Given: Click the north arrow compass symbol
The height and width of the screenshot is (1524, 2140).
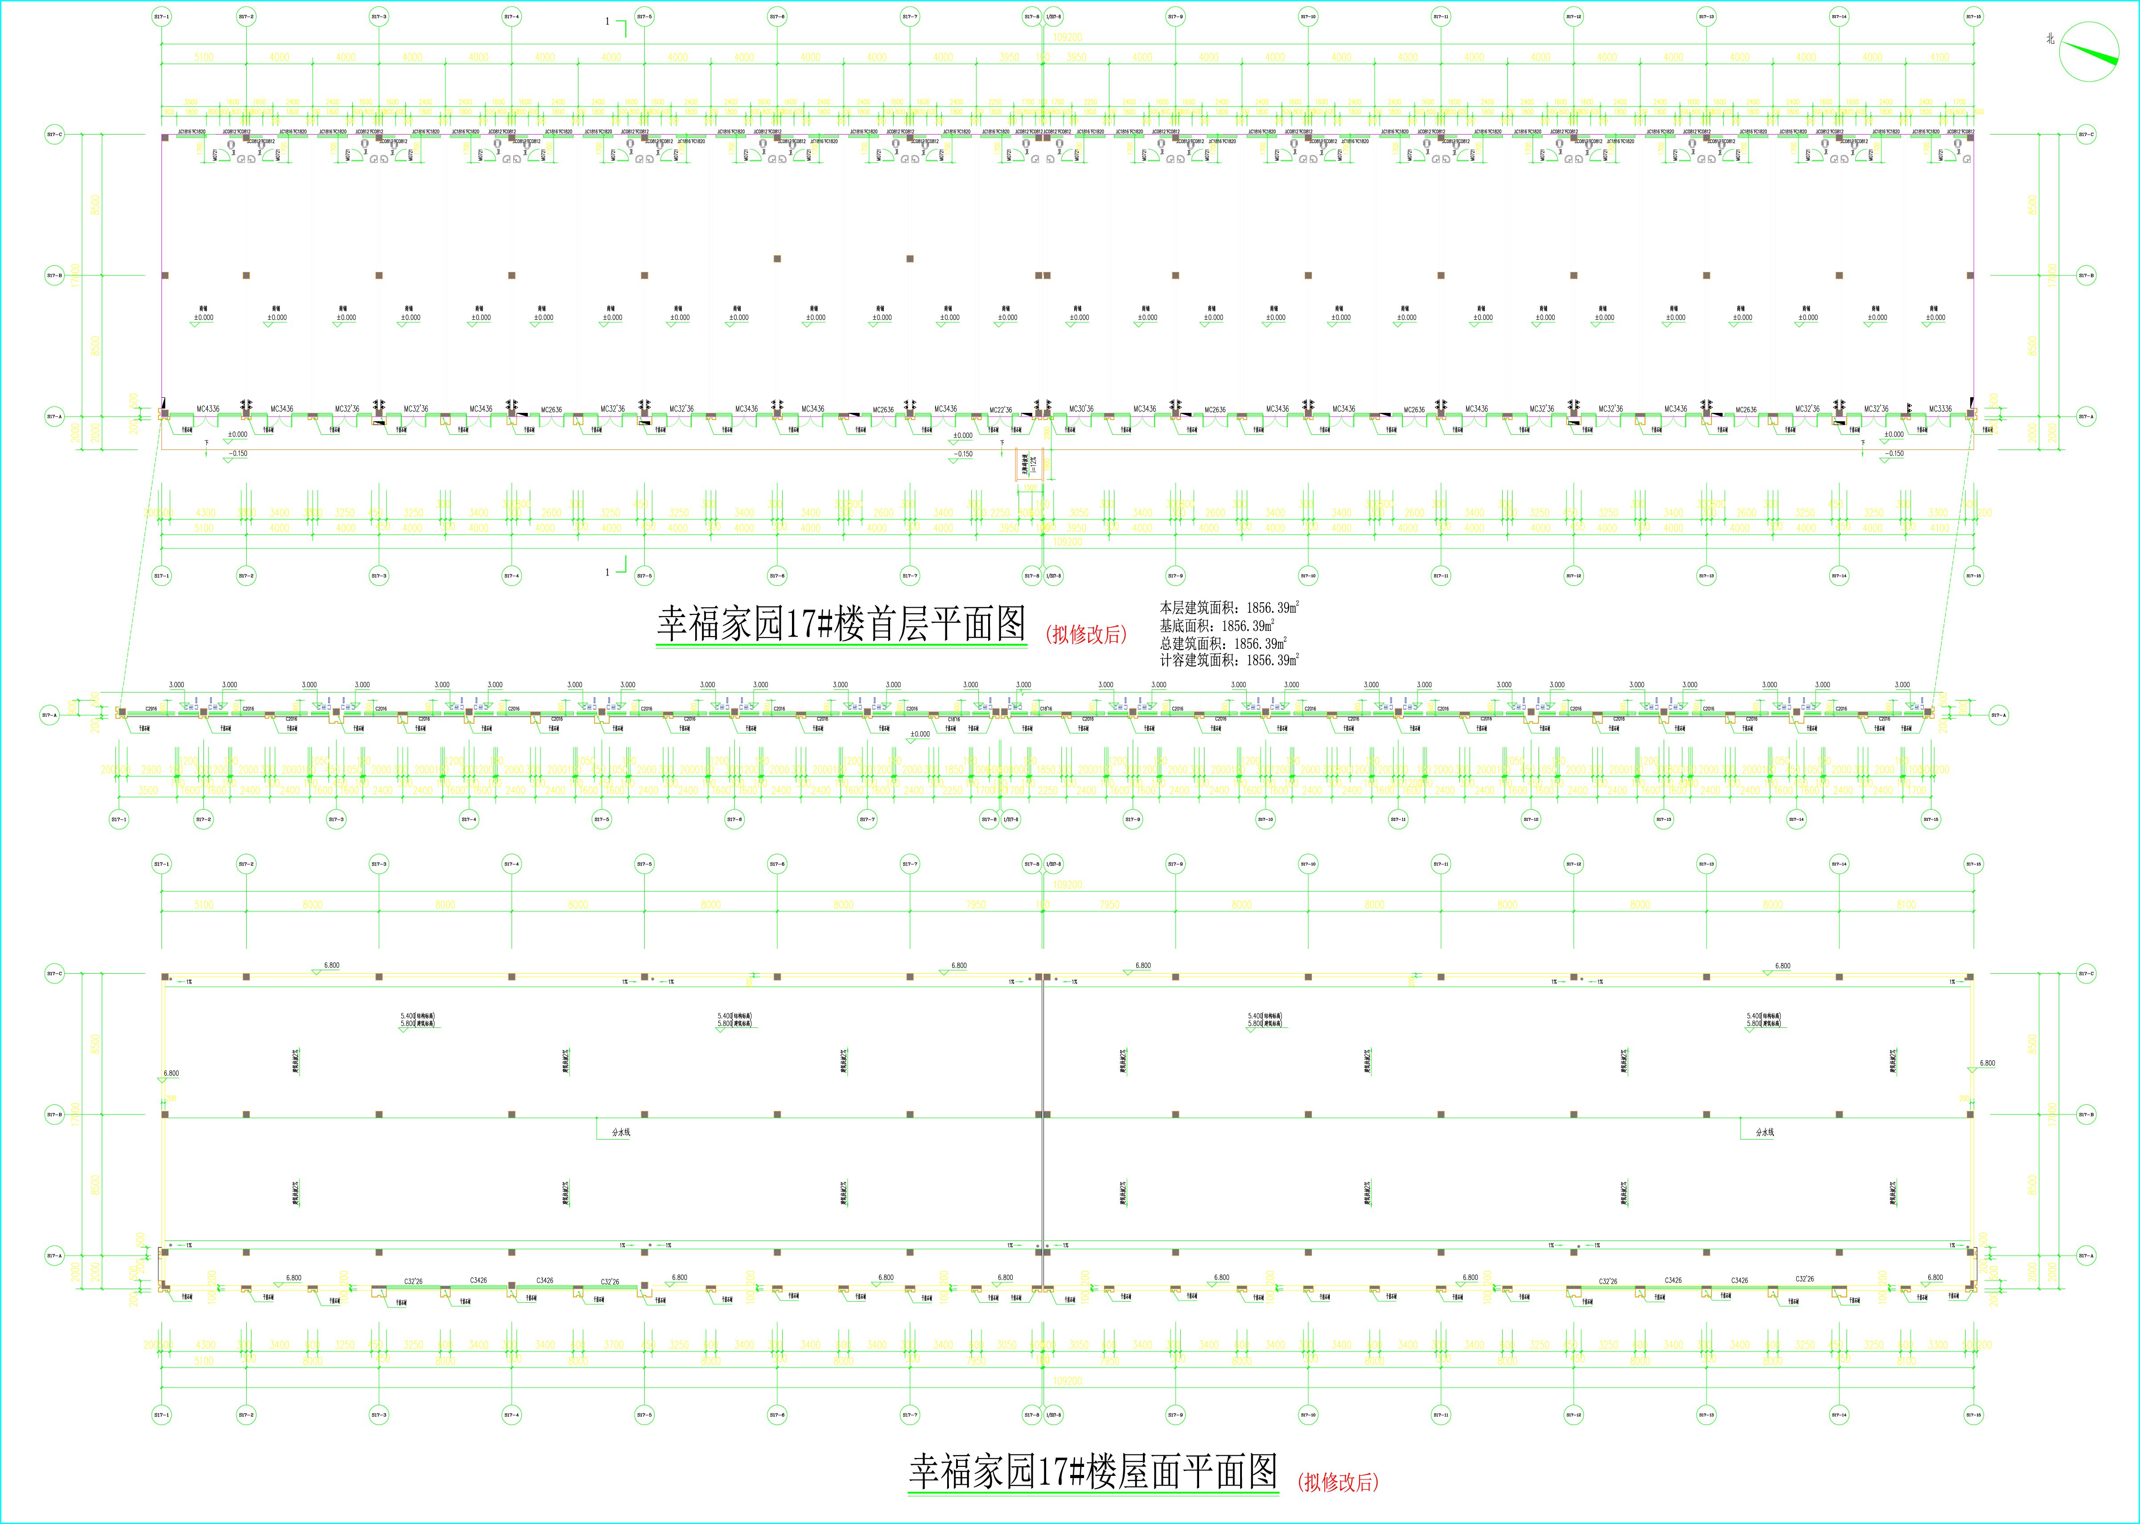Looking at the screenshot, I should click(x=2088, y=52).
